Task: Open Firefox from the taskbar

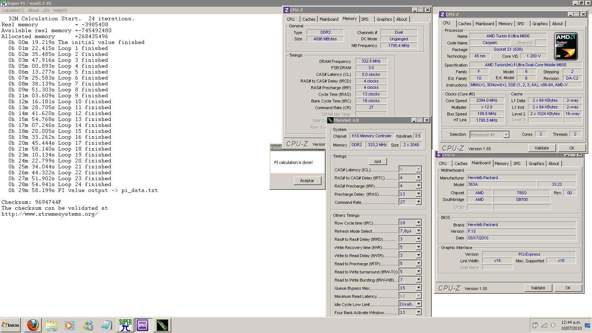Action: [33, 325]
